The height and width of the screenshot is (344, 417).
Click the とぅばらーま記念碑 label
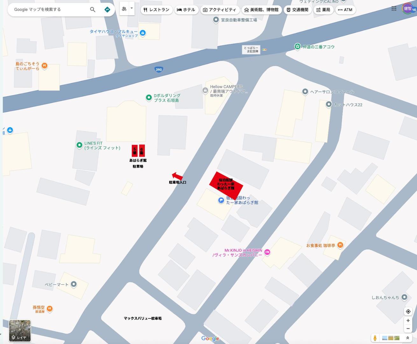[x=251, y=50]
